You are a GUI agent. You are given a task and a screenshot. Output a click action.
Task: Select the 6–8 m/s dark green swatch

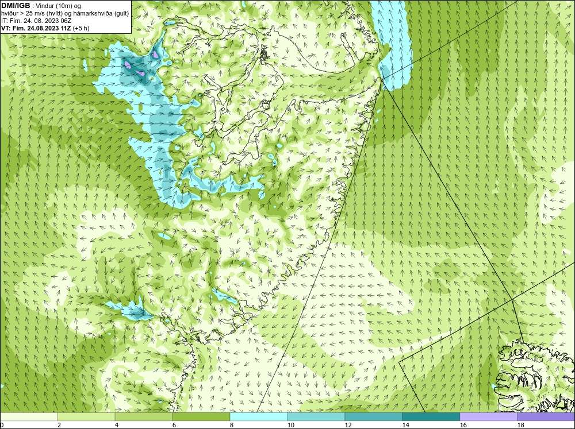point(201,417)
